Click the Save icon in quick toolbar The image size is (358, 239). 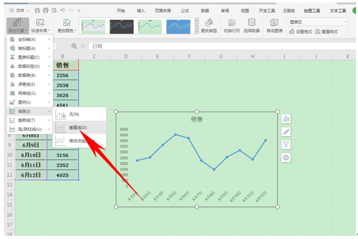(37, 10)
